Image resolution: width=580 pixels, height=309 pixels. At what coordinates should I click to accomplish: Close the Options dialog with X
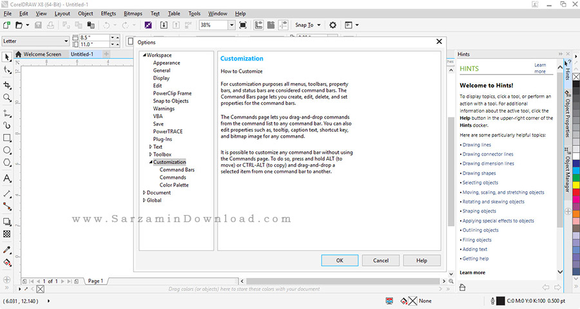(439, 41)
